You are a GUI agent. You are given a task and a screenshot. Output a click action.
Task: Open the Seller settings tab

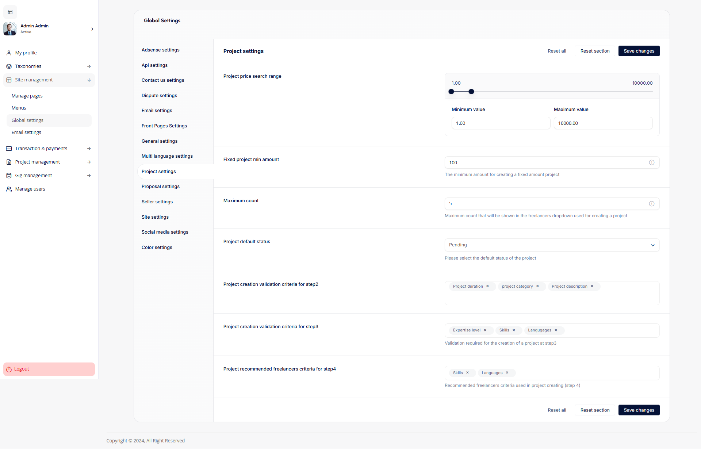157,202
